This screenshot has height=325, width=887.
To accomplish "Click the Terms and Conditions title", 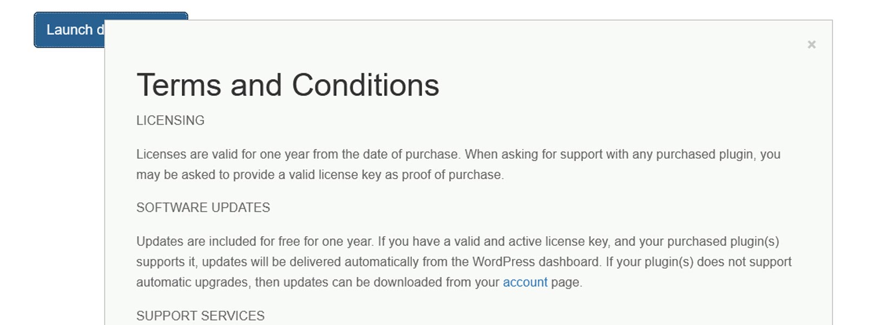I will (287, 85).
